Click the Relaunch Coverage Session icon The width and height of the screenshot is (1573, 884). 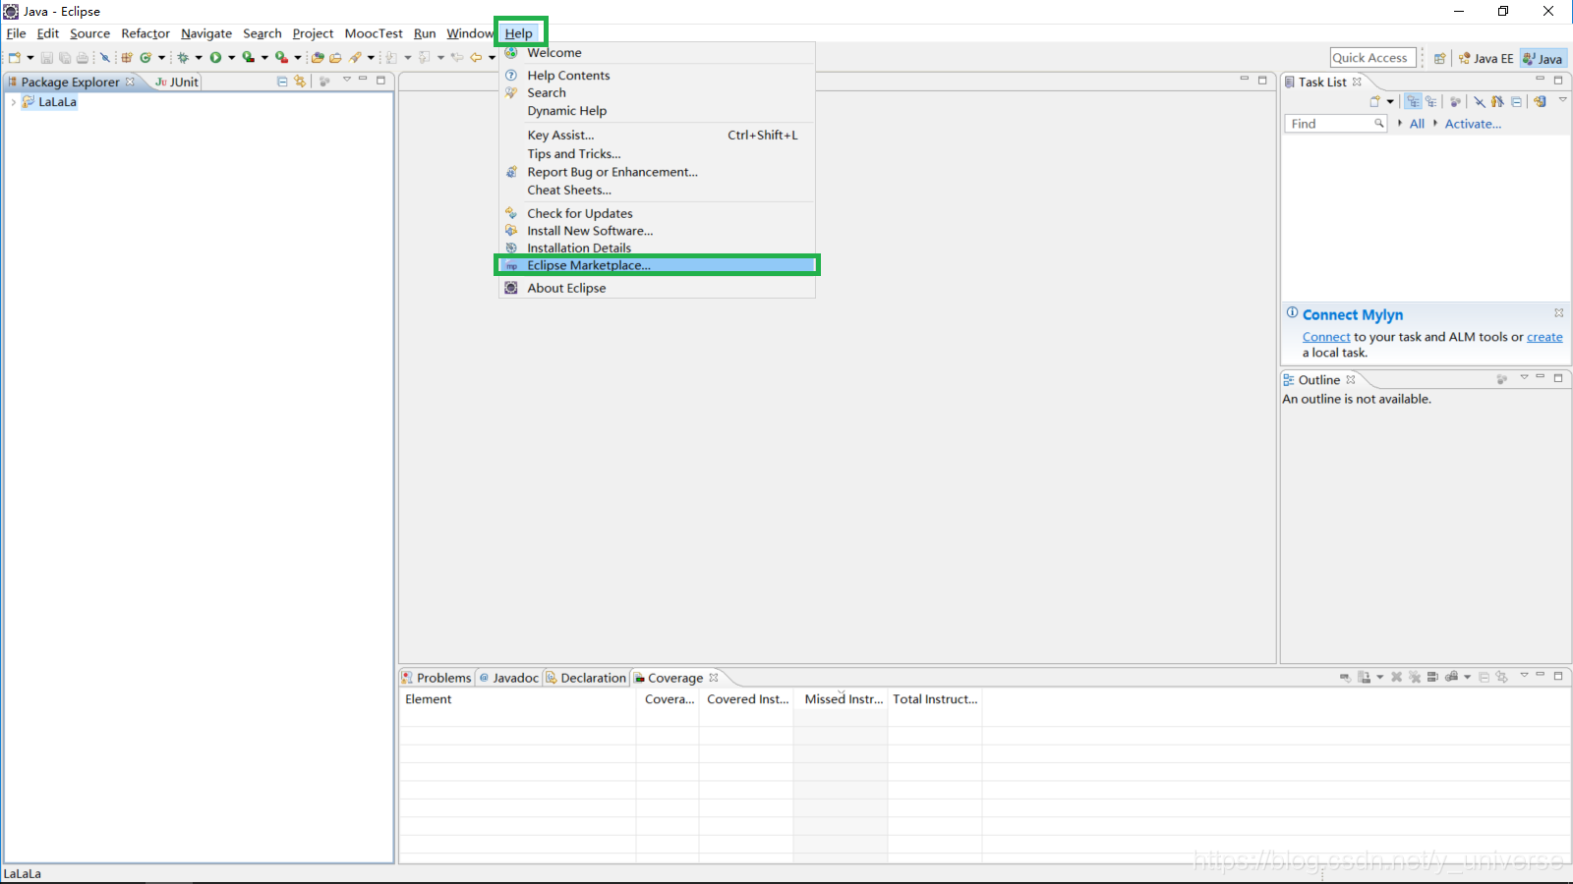(x=1346, y=677)
